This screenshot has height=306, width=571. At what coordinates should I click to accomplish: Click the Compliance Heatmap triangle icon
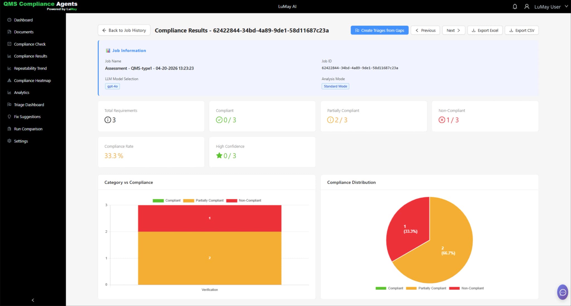point(9,80)
